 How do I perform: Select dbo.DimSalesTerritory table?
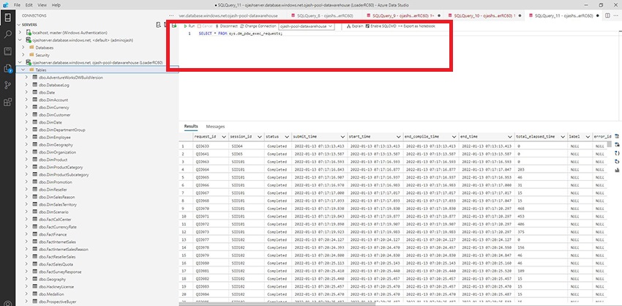tap(58, 204)
